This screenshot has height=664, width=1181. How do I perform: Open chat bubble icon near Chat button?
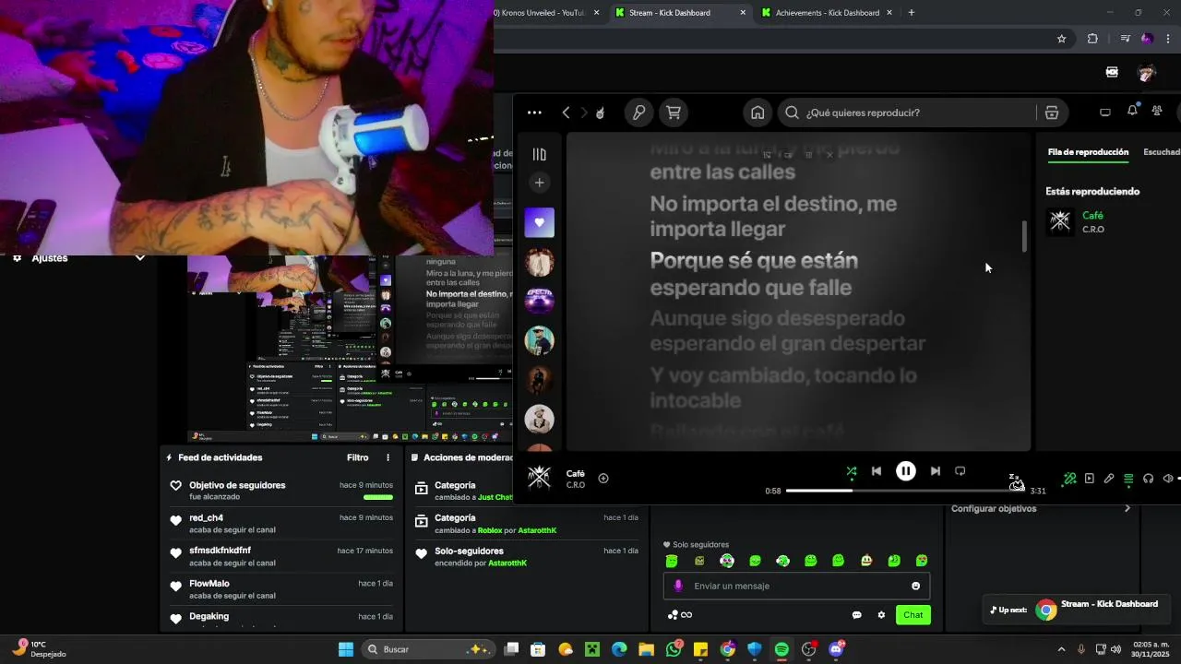point(856,615)
